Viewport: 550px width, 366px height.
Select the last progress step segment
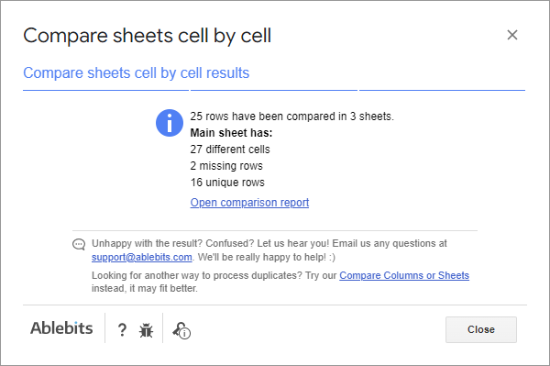442,90
